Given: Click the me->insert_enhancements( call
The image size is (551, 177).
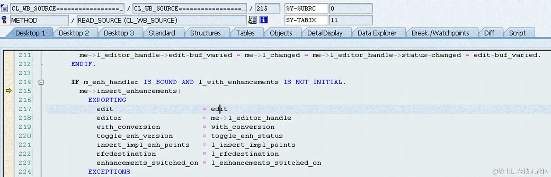Looking at the screenshot, I should tap(130, 91).
